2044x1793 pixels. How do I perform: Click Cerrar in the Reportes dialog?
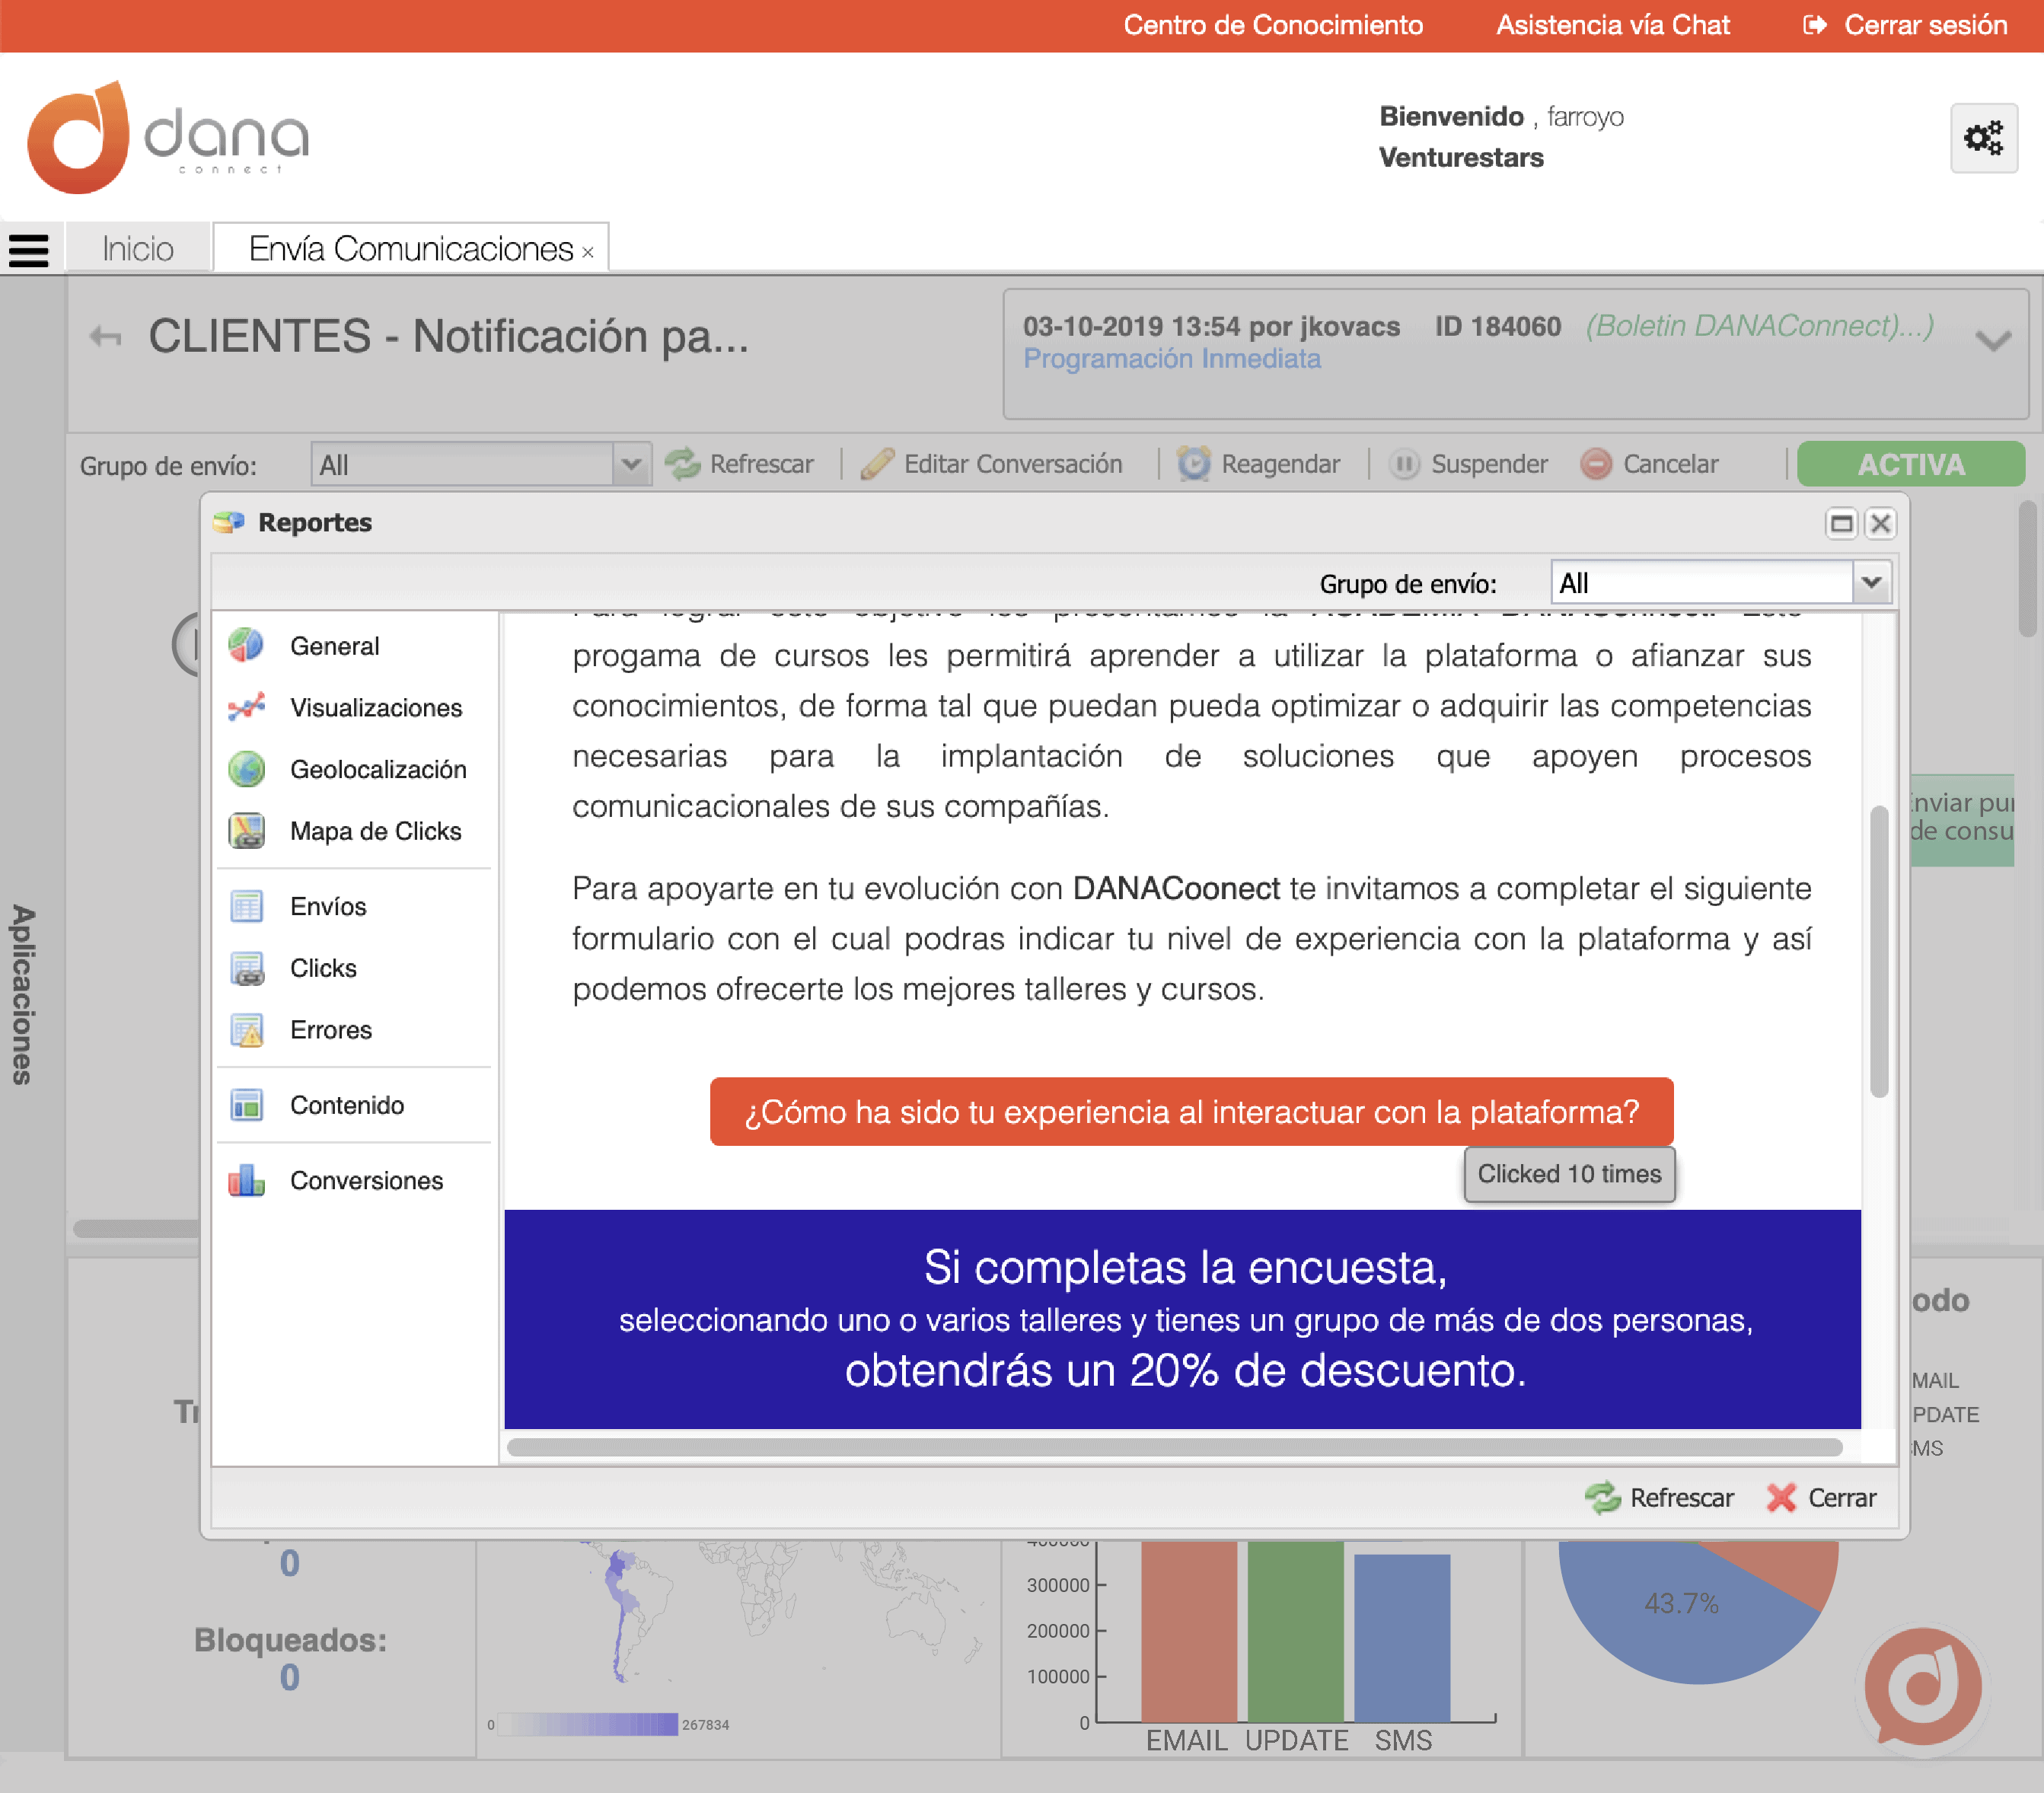point(1822,1497)
